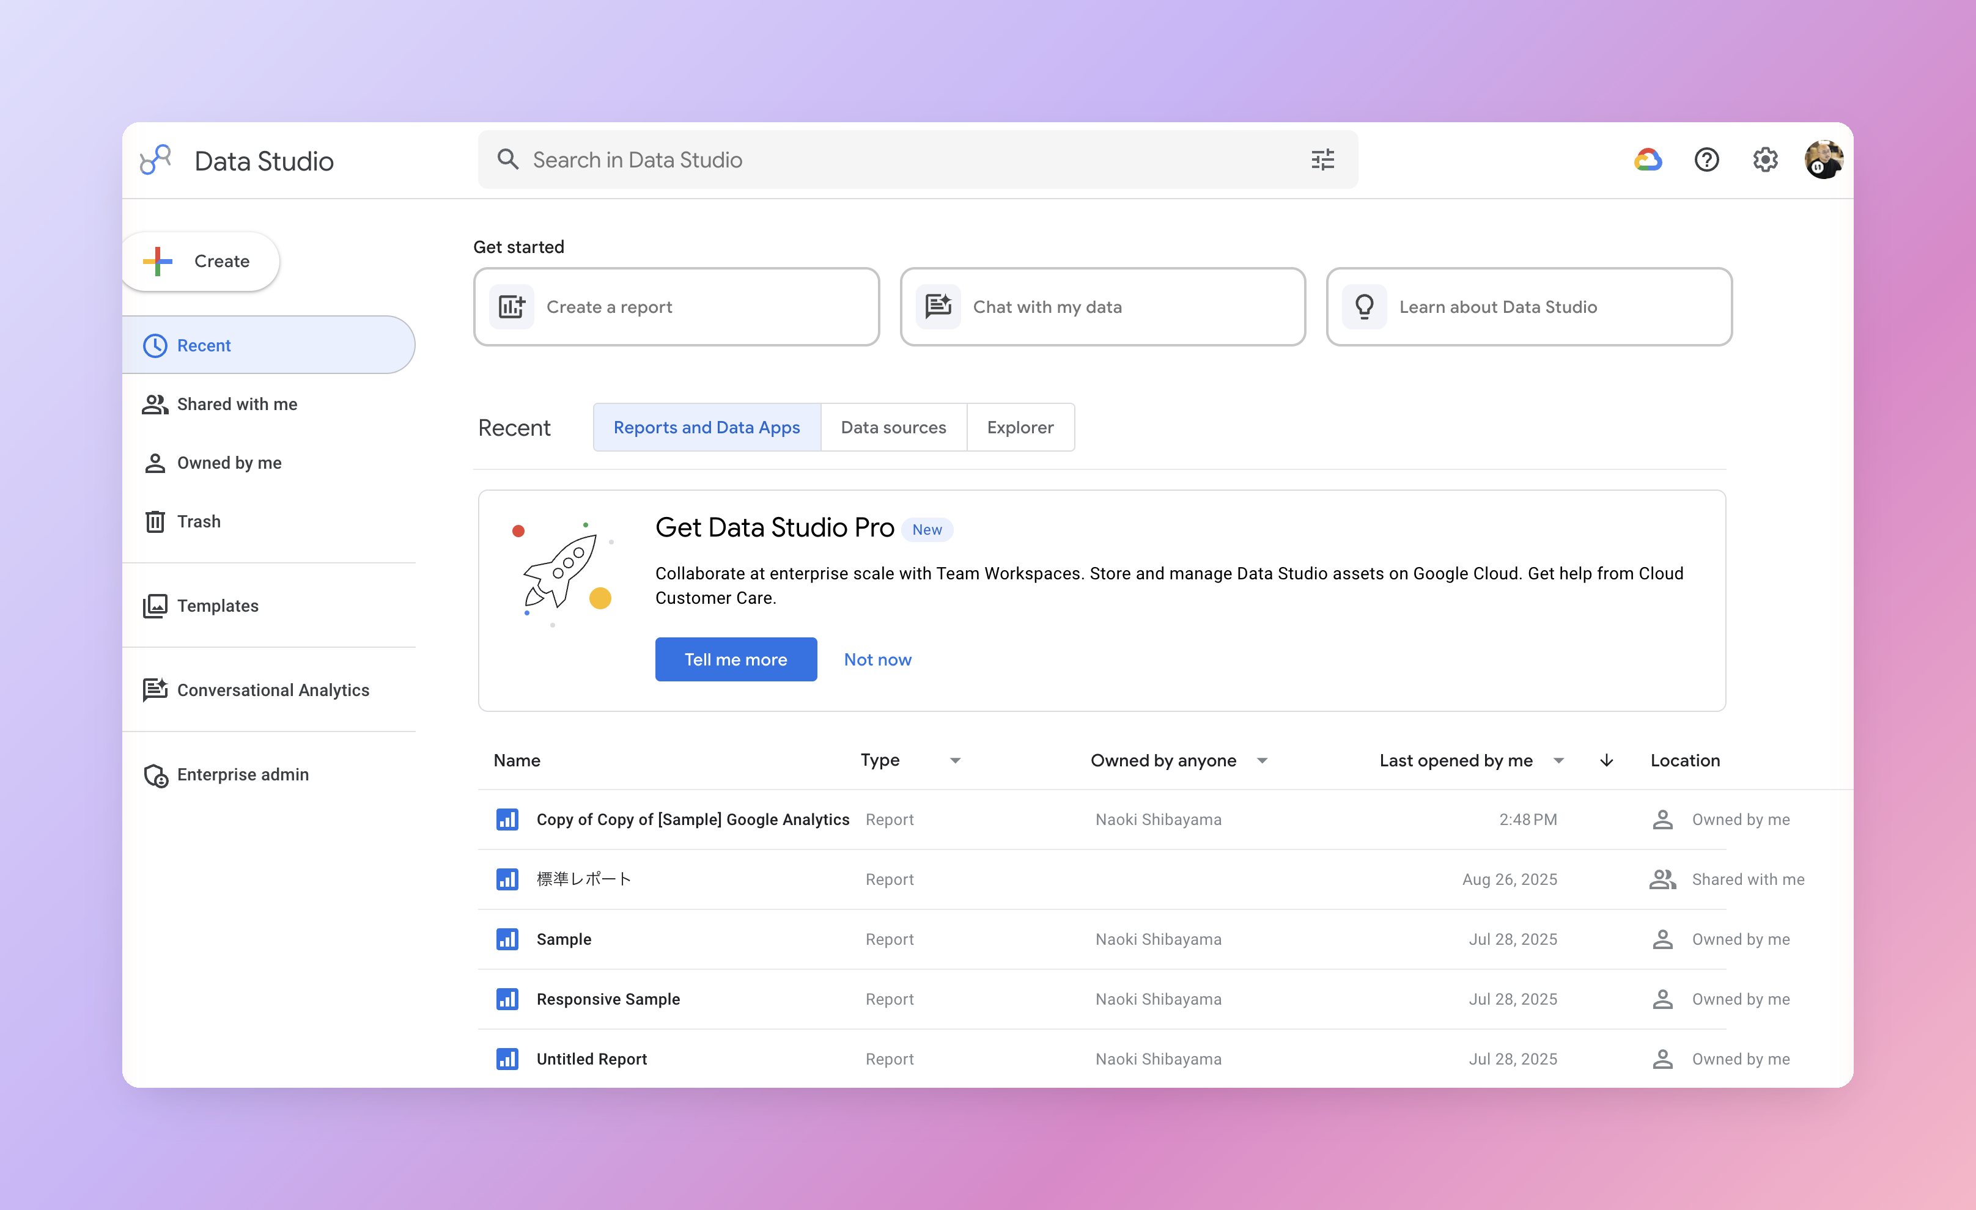
Task: Open the Responsive Sample report
Action: click(x=608, y=999)
